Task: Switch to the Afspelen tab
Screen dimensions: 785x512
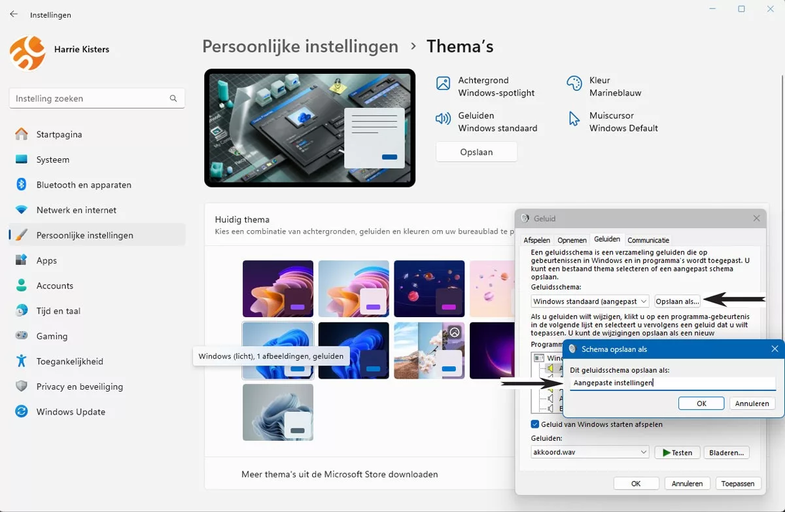Action: [x=536, y=240]
